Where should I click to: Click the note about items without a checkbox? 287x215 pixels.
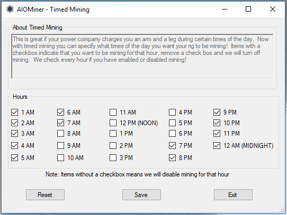[137, 174]
